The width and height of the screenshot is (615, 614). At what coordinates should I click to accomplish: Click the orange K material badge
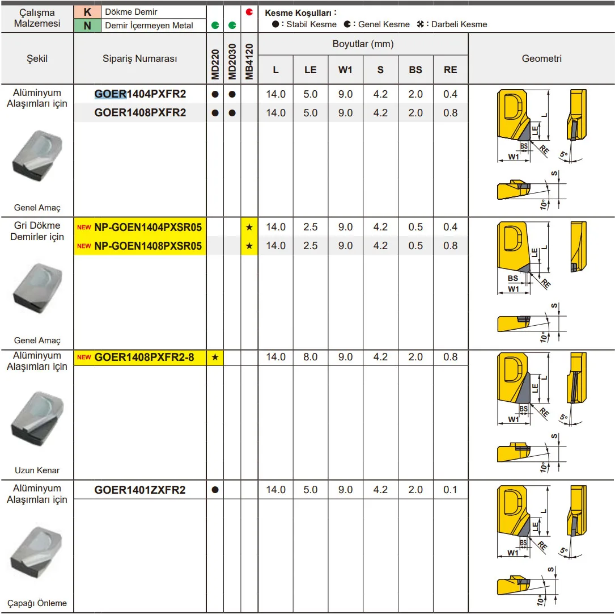pos(87,11)
